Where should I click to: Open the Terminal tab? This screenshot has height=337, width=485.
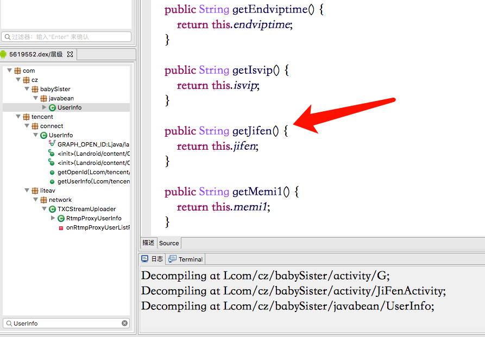(x=185, y=259)
